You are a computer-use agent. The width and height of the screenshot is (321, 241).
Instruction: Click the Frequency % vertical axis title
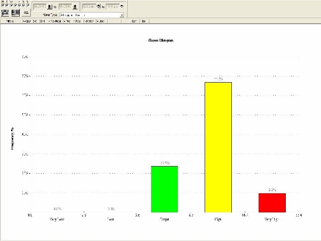[x=12, y=138]
